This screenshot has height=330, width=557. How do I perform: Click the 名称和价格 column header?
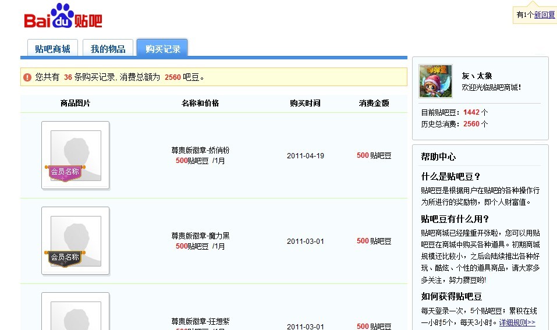click(200, 104)
